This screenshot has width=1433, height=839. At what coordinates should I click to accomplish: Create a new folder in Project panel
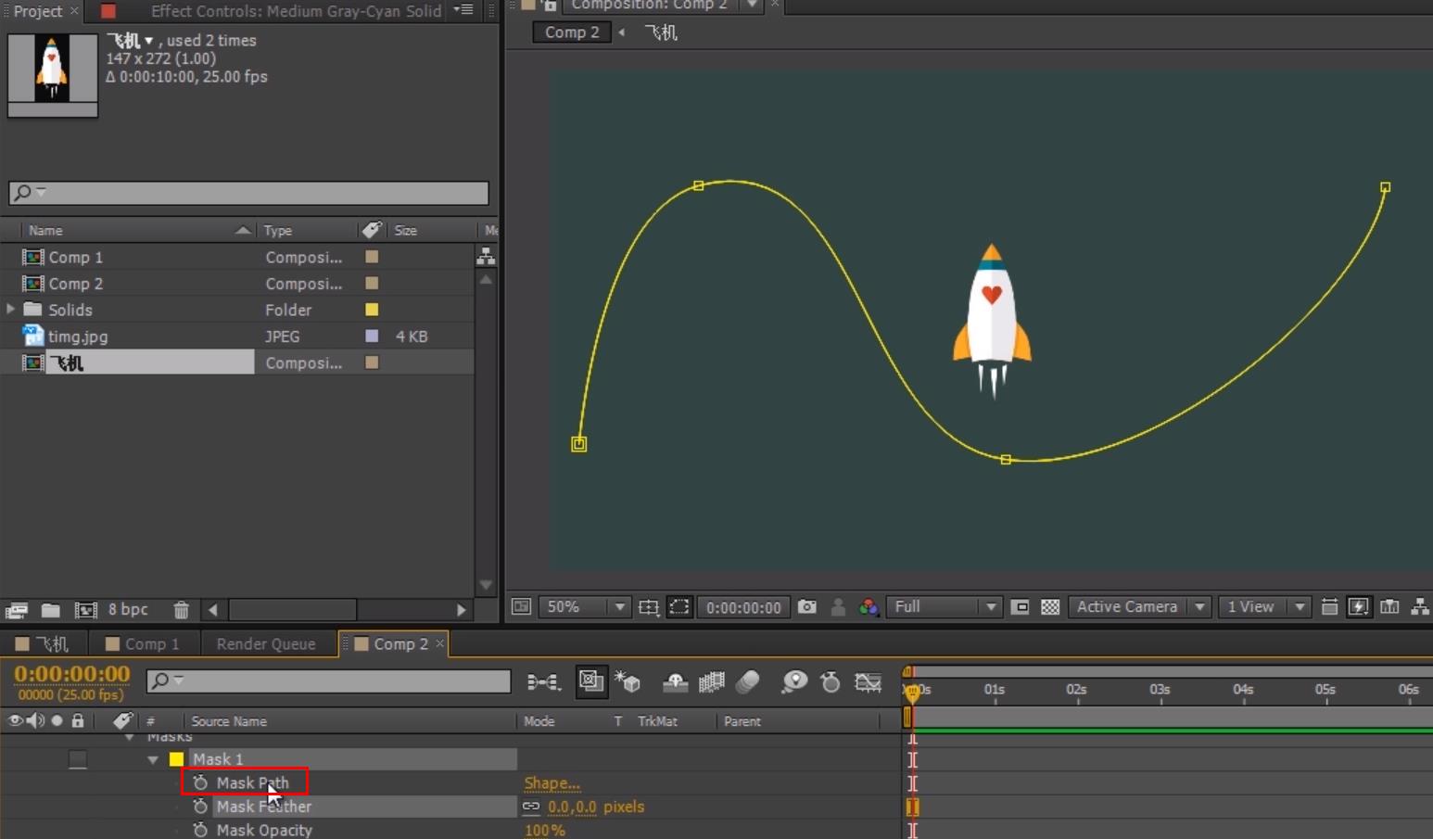click(51, 610)
